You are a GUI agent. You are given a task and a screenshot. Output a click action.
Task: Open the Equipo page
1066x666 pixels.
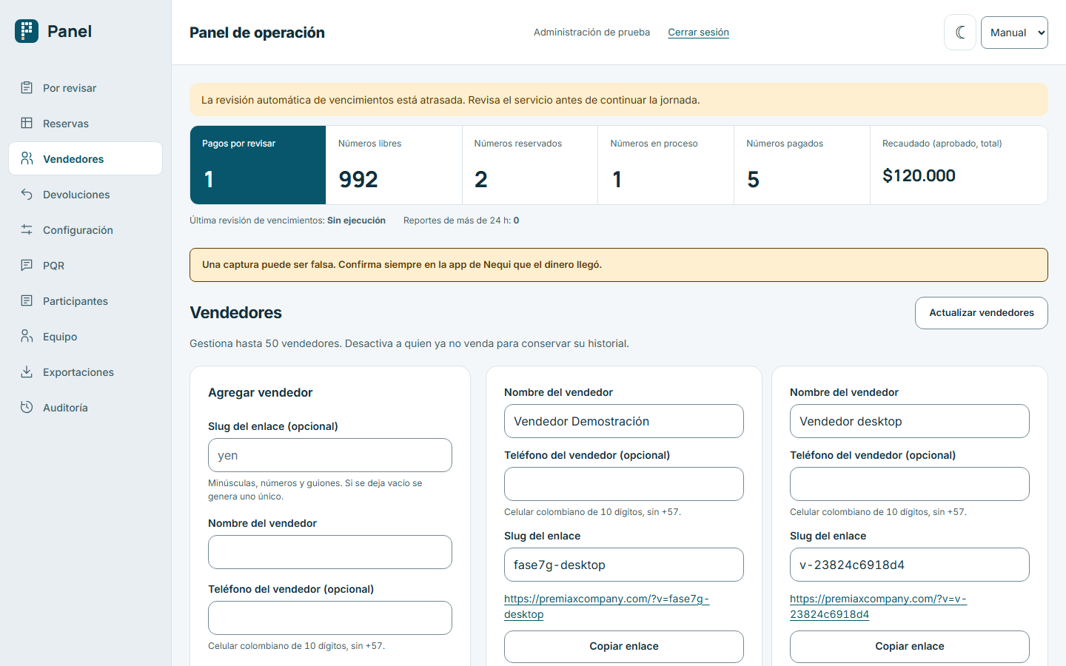click(x=85, y=337)
